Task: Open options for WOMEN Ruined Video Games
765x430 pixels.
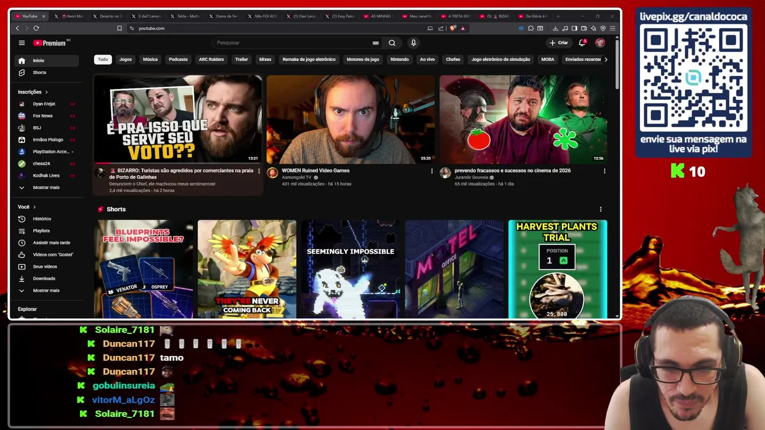Action: 432,171
